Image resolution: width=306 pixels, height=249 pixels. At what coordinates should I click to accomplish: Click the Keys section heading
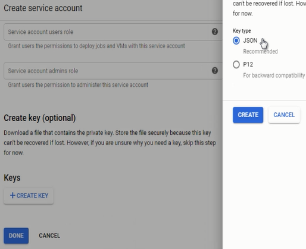coord(12,178)
